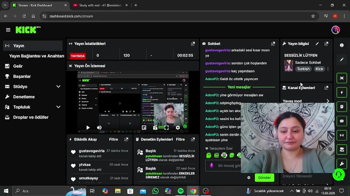Viewport: 350px width, 196px height.
Task: Switch to the Study with mel browser tab
Action: click(101, 5)
